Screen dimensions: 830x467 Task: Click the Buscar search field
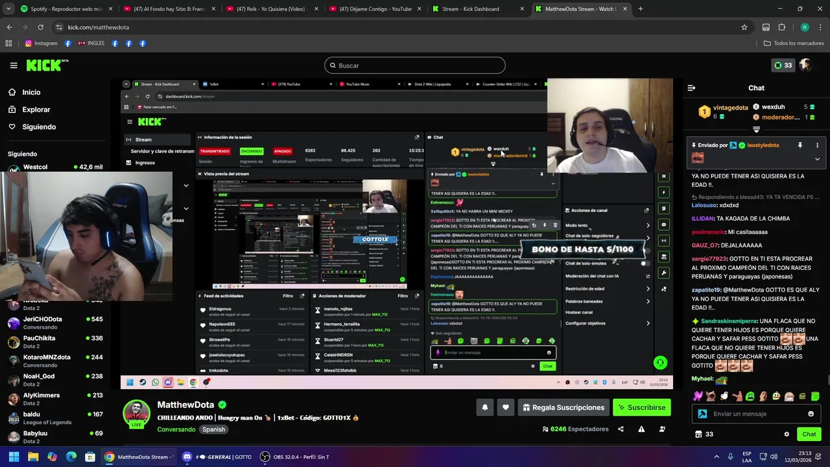(415, 66)
